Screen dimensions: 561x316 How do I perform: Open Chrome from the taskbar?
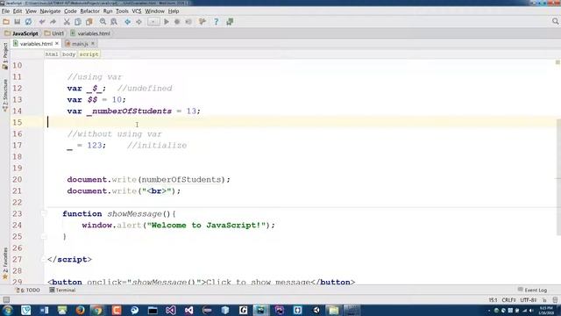(x=97, y=310)
